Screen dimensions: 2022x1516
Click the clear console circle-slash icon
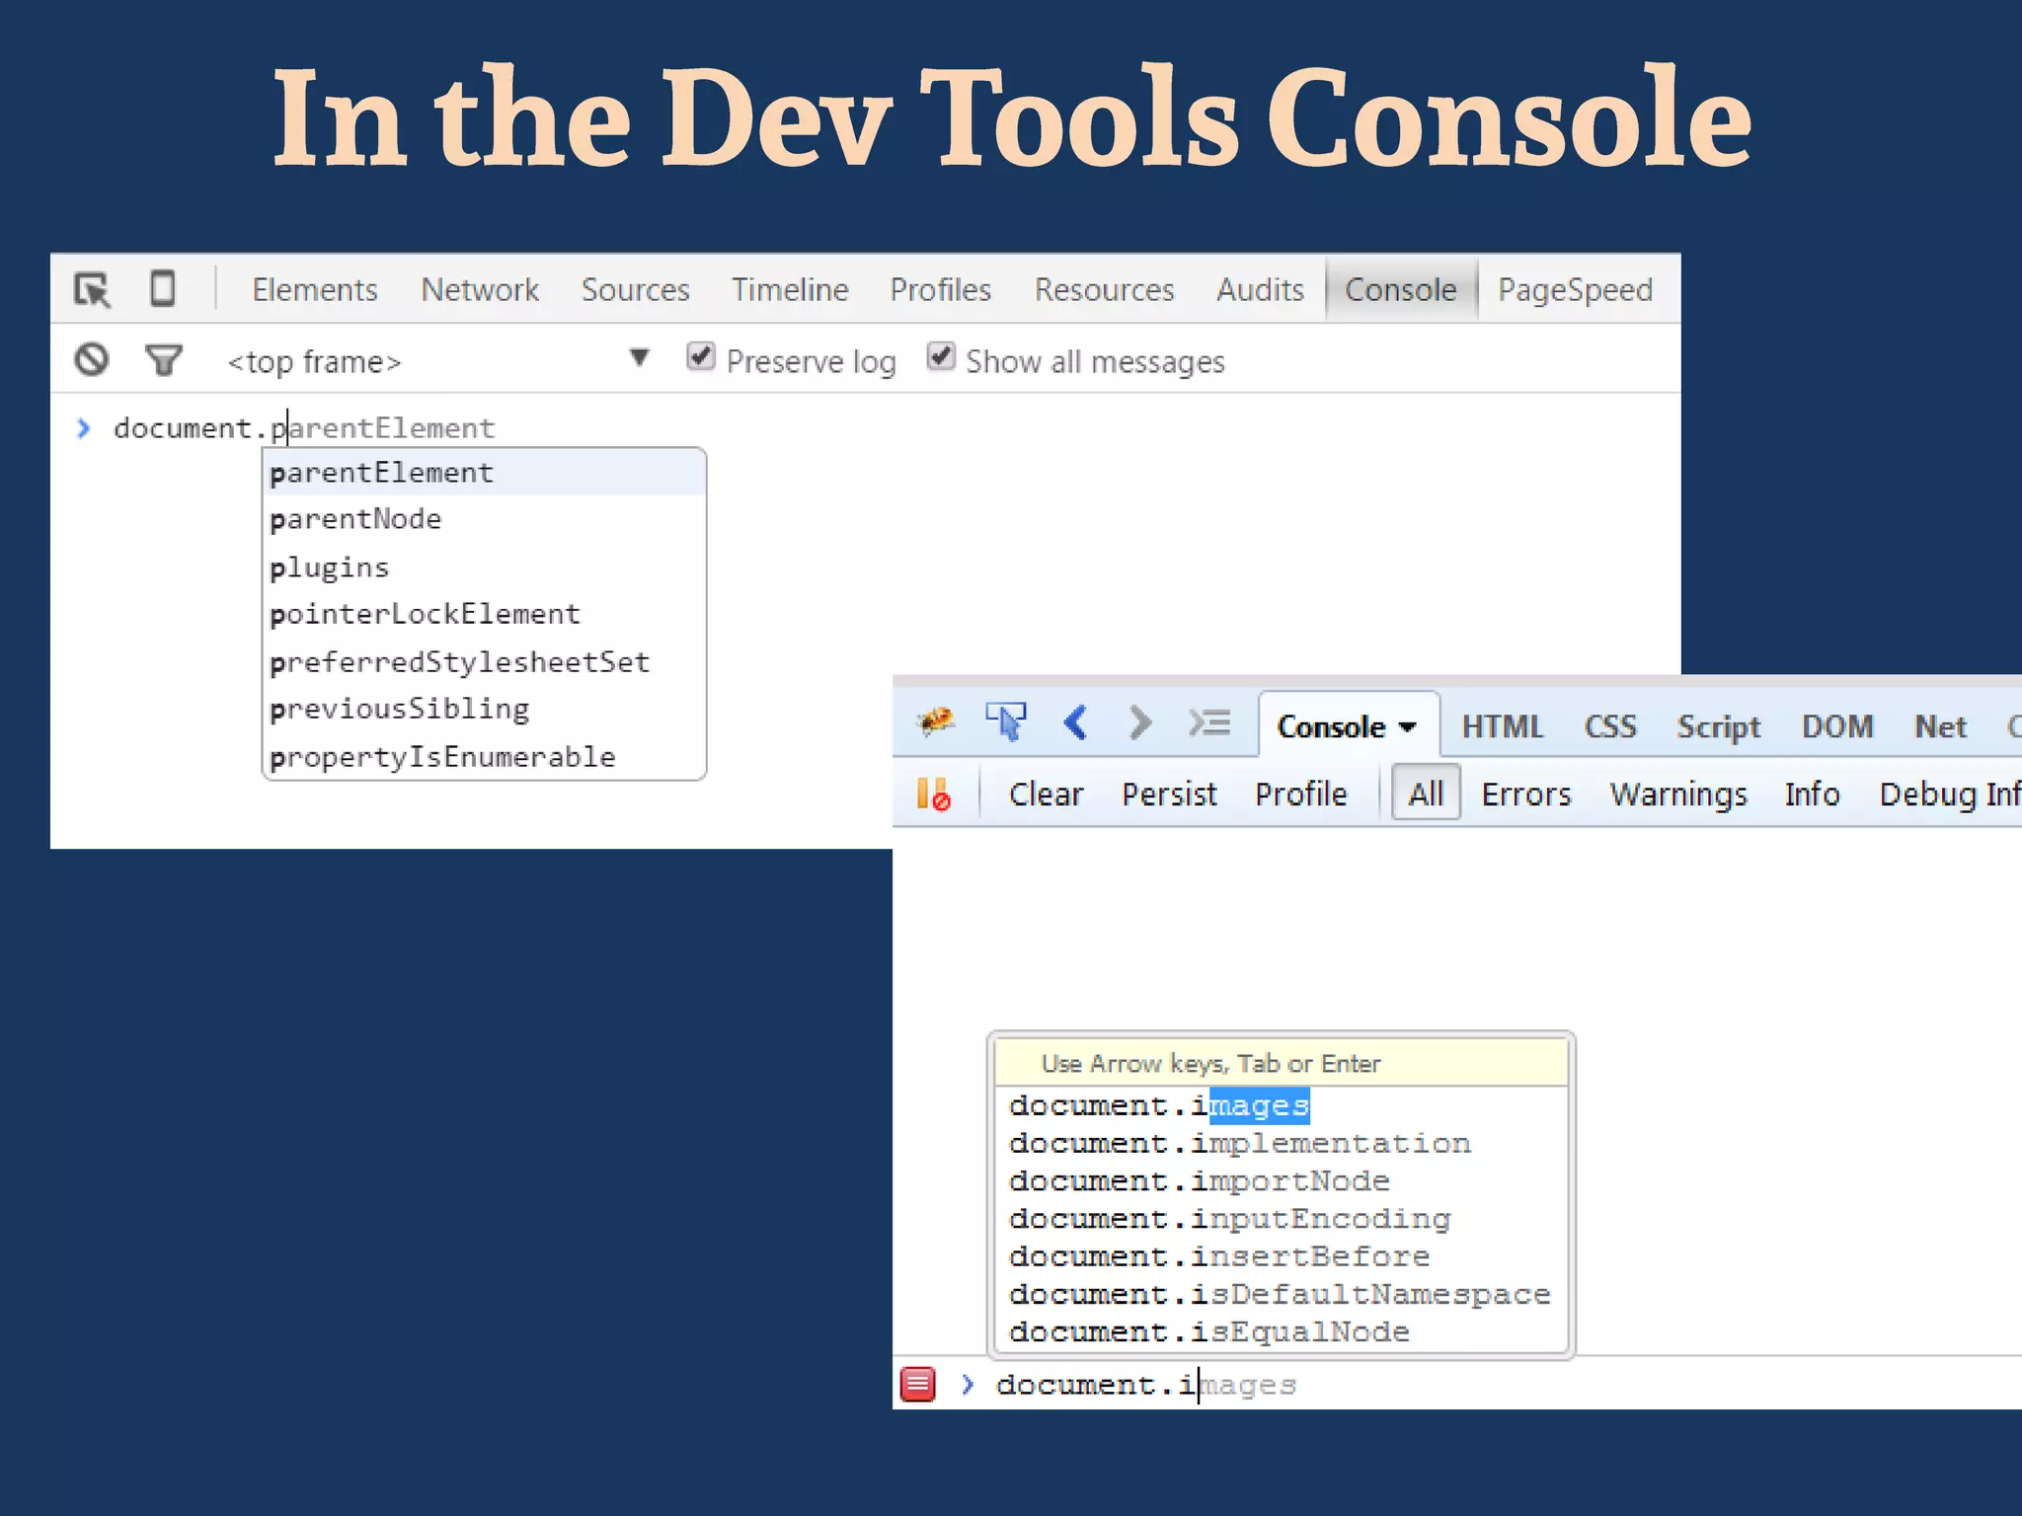(x=92, y=360)
